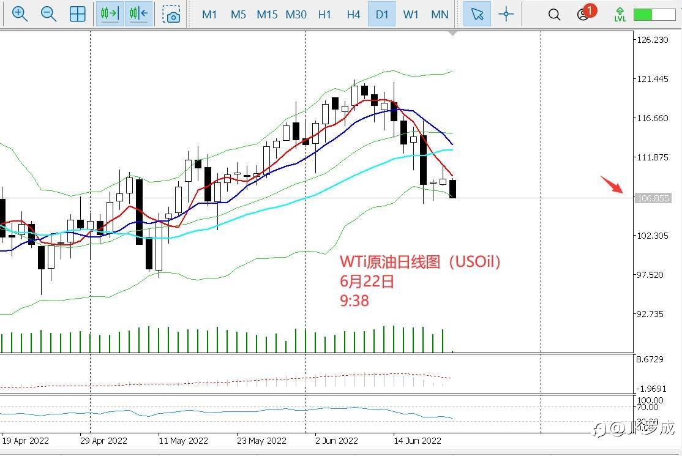Switch to M1 timeframe
This screenshot has height=456, width=682.
pos(209,14)
